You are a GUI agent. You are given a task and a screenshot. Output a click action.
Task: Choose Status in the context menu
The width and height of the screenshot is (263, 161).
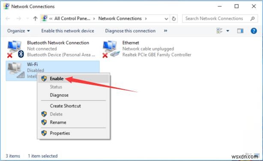click(x=74, y=87)
